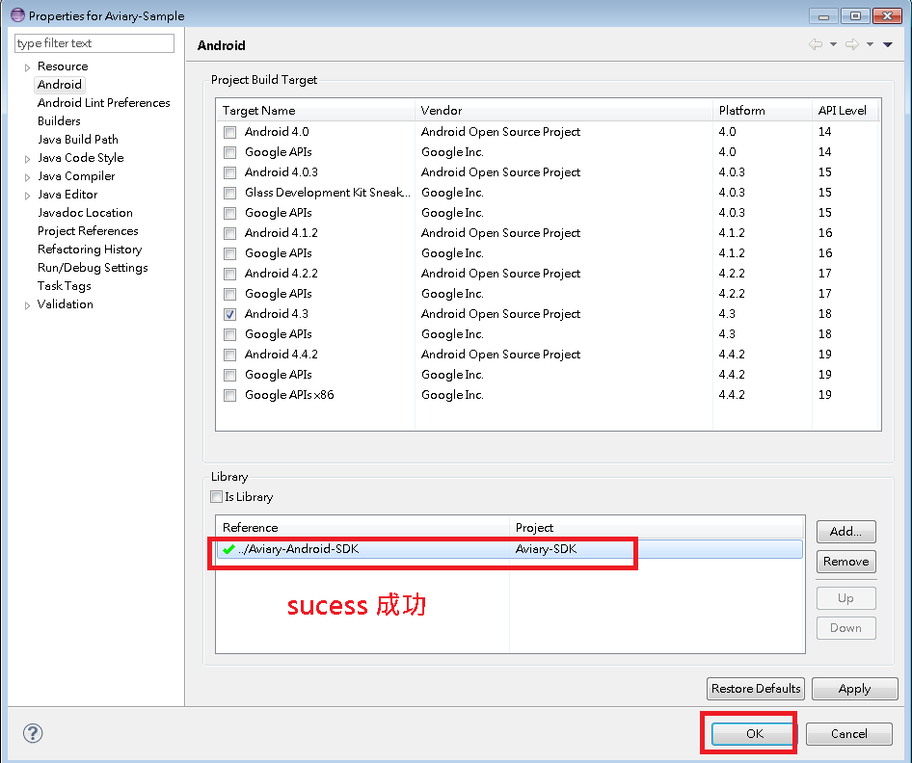Click the Add... library button

[x=845, y=531]
